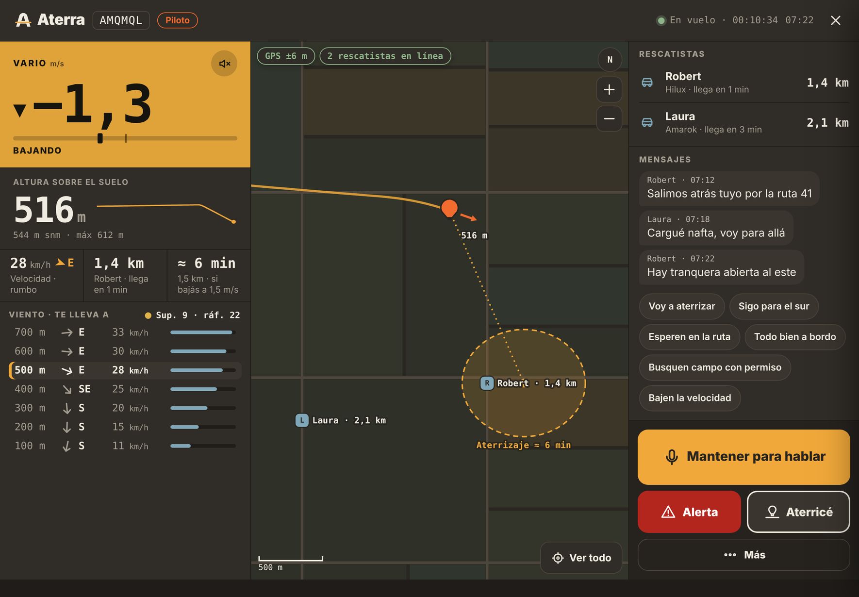Screen dimensions: 859x597
Task: Click the GPS ±6 m status chip
Action: pyautogui.click(x=286, y=56)
